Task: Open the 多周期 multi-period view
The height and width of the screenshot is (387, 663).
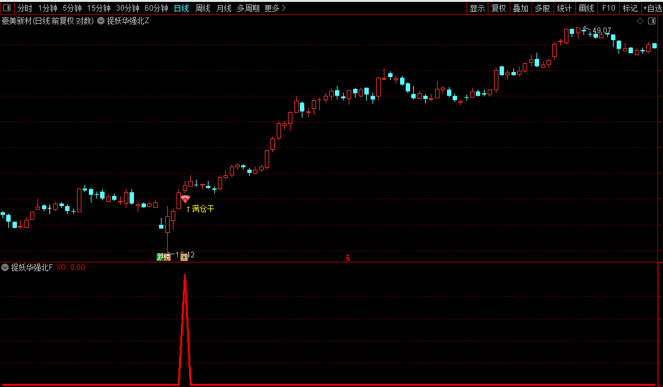Action: (248, 8)
